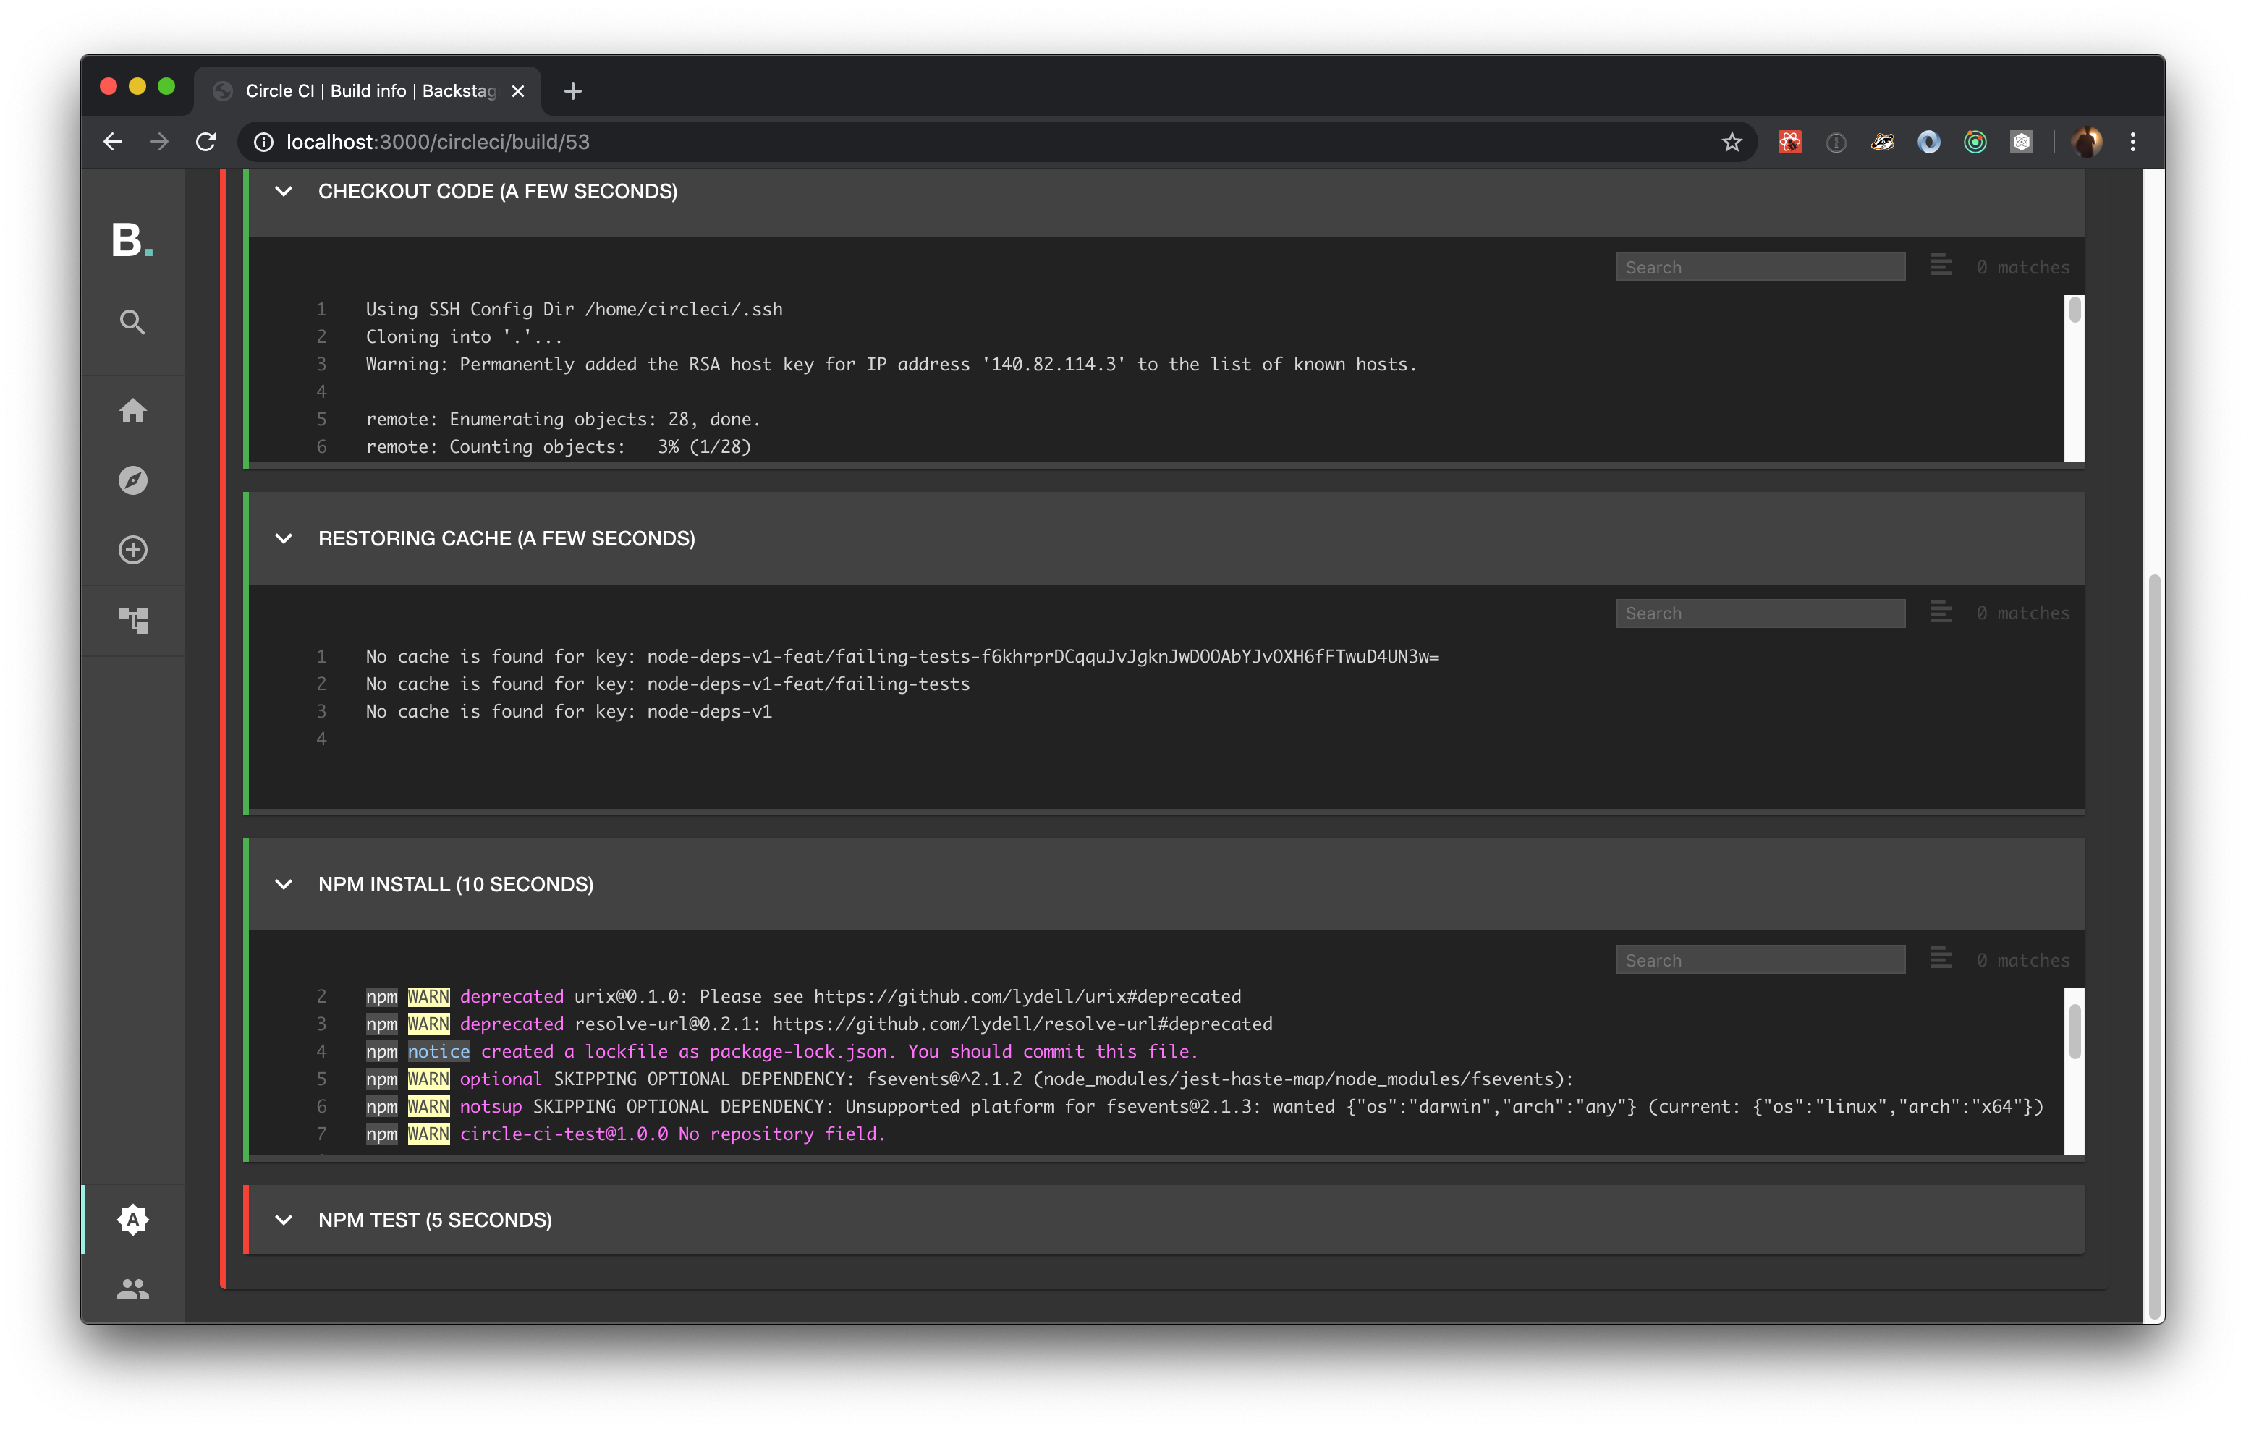2246x1431 pixels.
Task: Collapse the Checkout Code step chevron
Action: click(x=284, y=191)
